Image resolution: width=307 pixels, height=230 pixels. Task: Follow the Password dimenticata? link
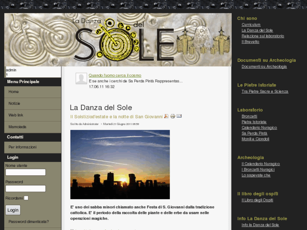coord(29,222)
